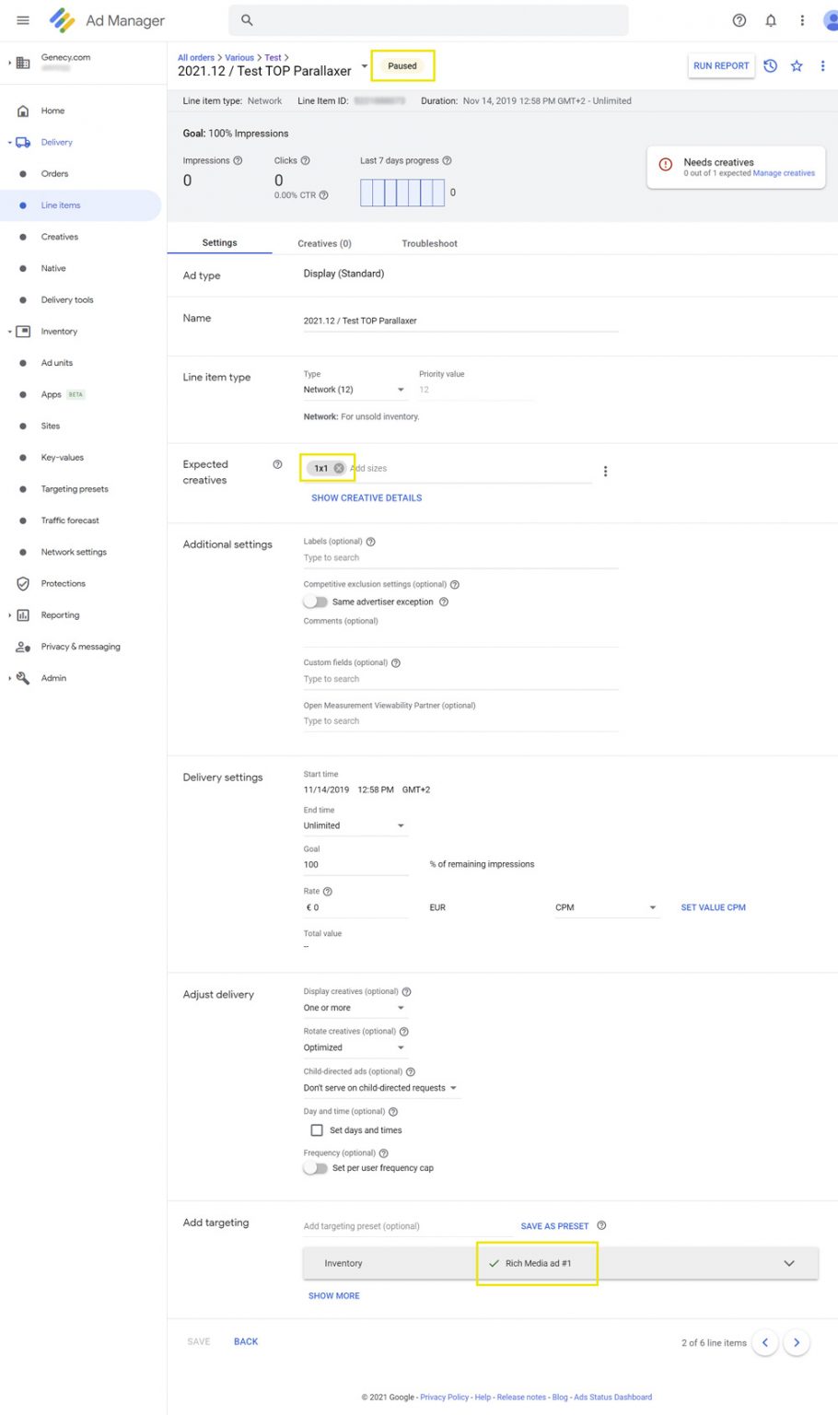838x1415 pixels.
Task: Star this line item as favorite
Action: click(x=796, y=65)
